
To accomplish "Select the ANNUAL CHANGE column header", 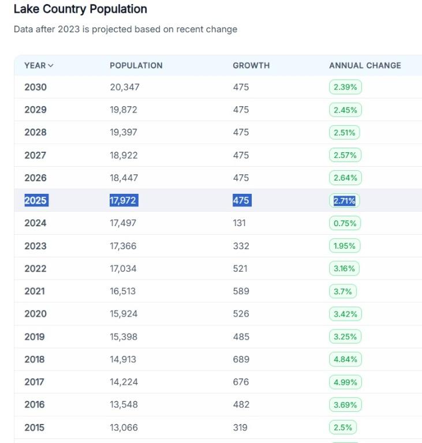I will 365,66.
